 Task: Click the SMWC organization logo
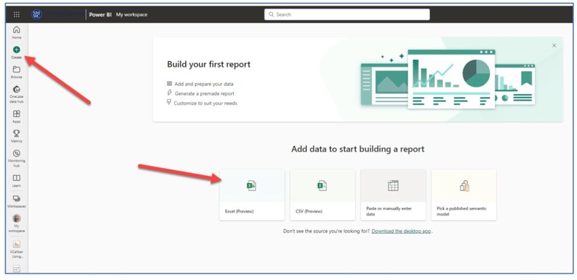coord(37,14)
